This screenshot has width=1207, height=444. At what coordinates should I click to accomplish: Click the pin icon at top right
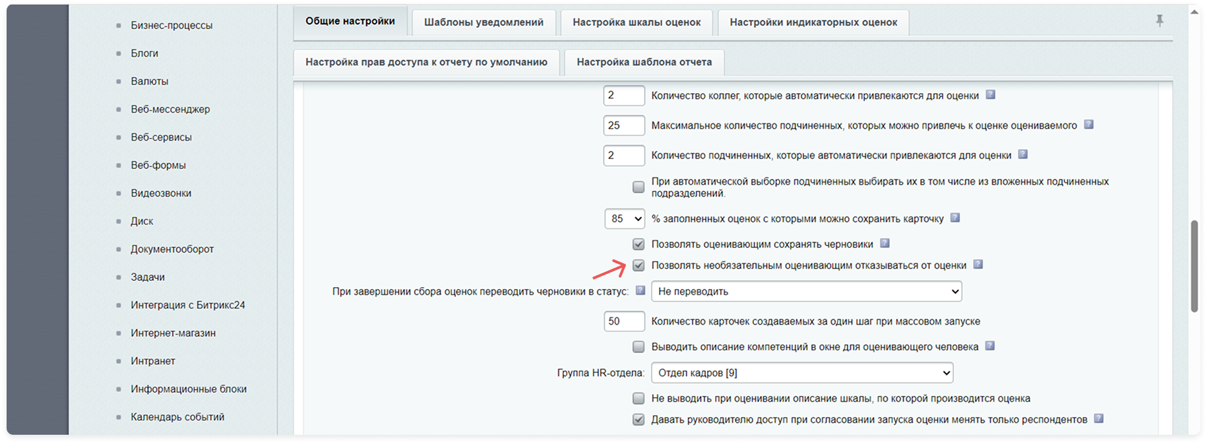(1160, 21)
